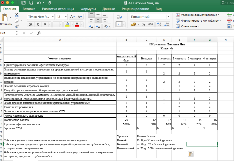Expand merge cells dropdown arrow
This screenshot has width=234, height=161.
pyautogui.click(x=124, y=24)
